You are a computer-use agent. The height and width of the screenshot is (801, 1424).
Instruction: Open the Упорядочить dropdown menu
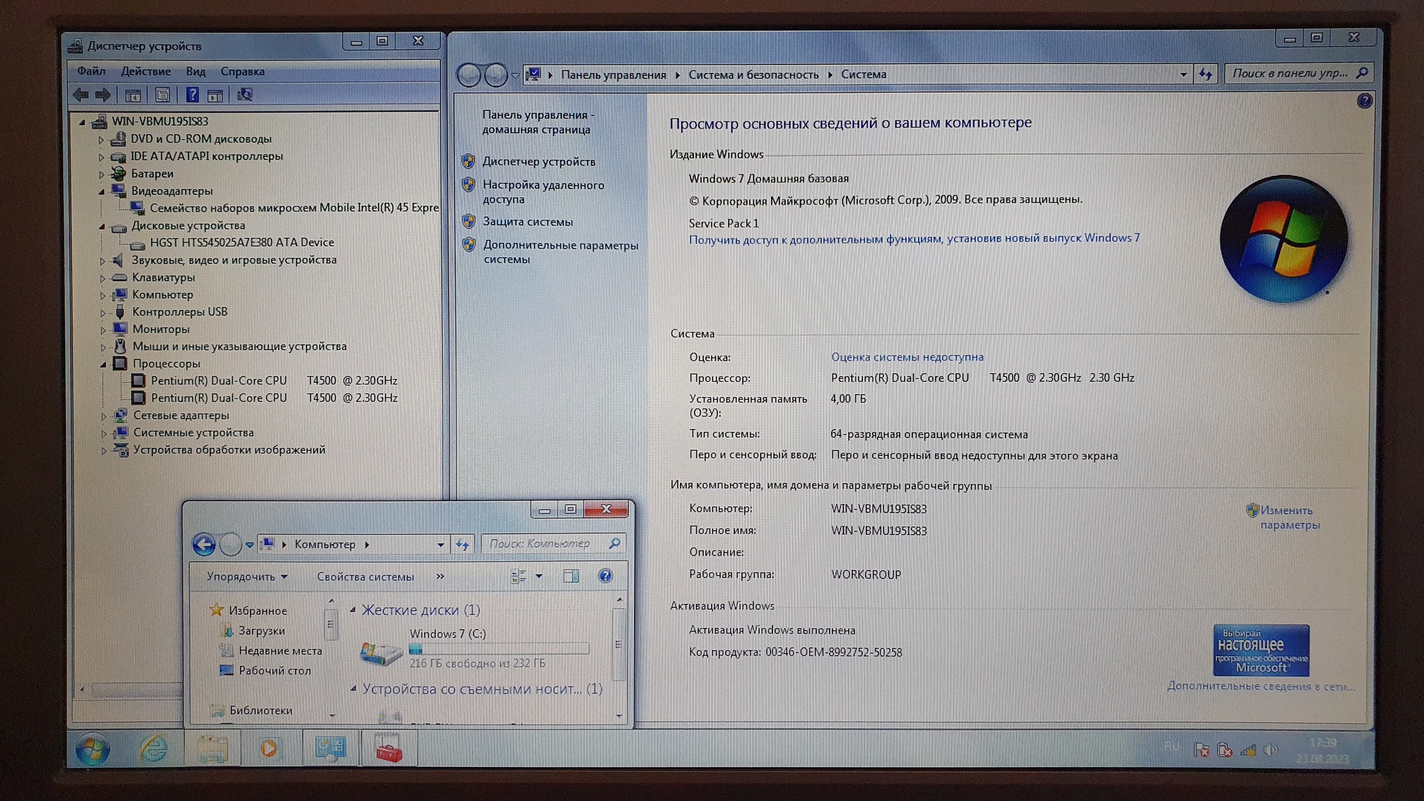coord(246,576)
